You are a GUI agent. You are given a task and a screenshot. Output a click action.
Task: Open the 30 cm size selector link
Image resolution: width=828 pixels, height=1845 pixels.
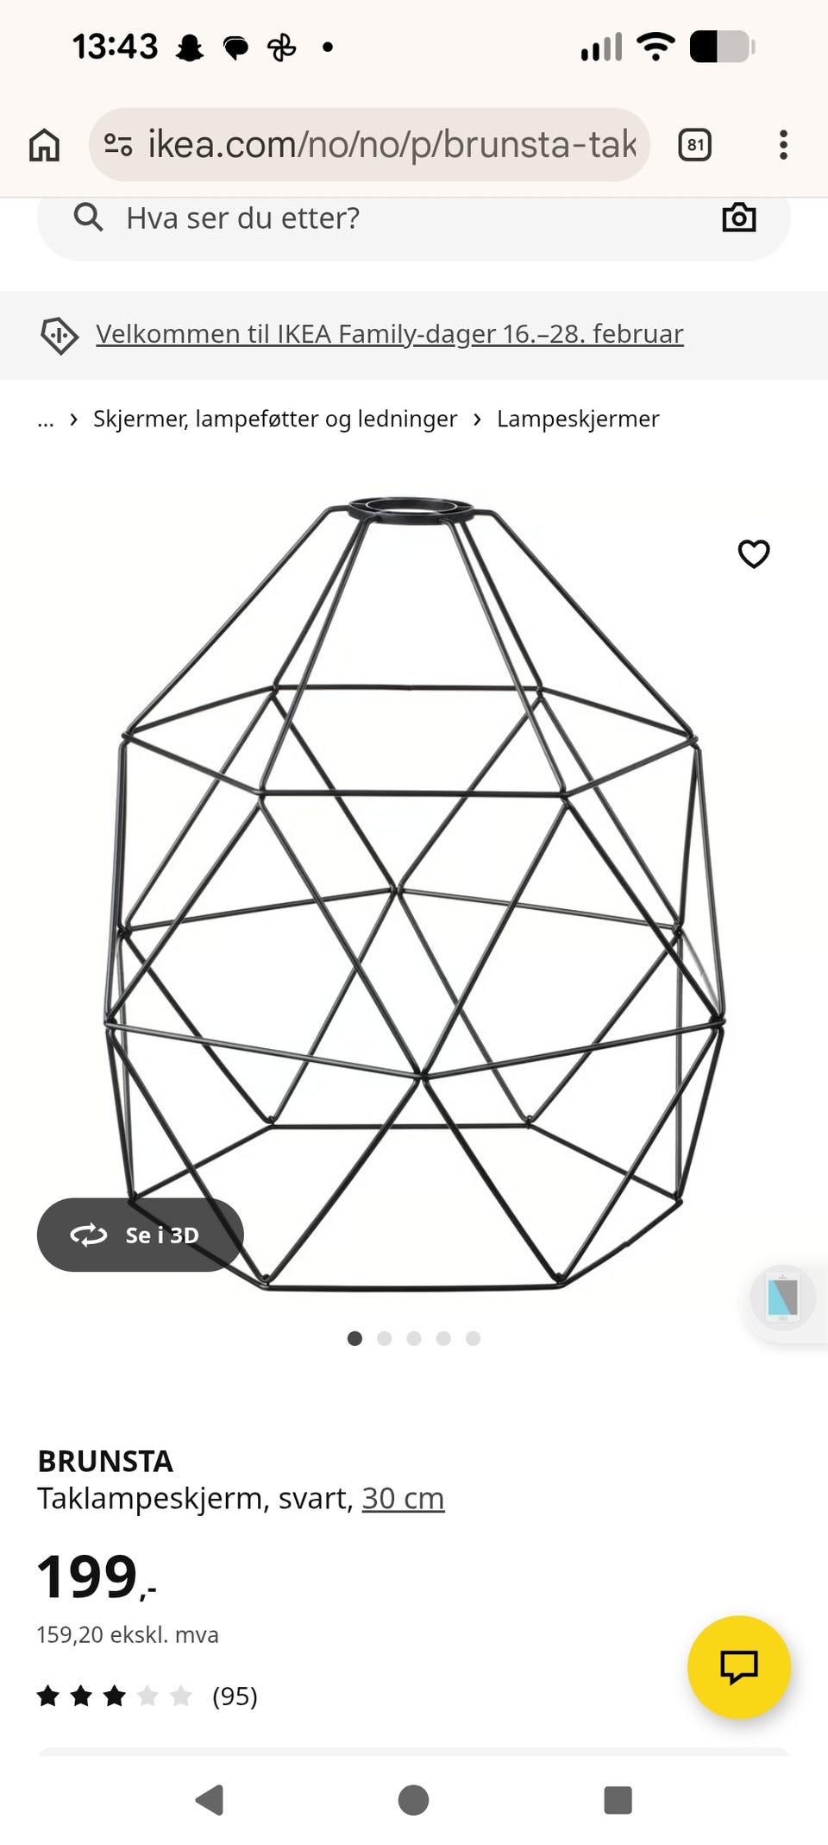(x=403, y=1499)
